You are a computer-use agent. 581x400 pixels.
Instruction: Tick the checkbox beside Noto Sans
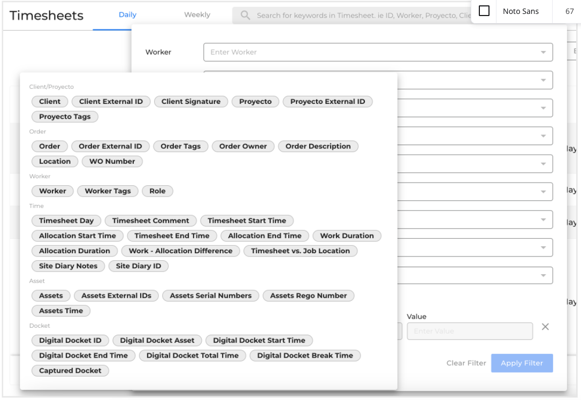click(484, 11)
